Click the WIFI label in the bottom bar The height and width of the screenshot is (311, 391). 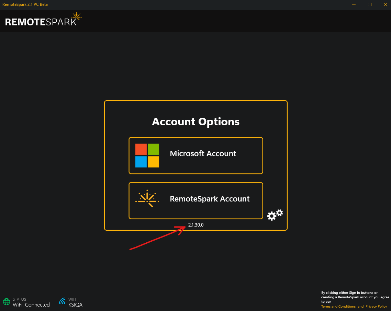click(72, 299)
